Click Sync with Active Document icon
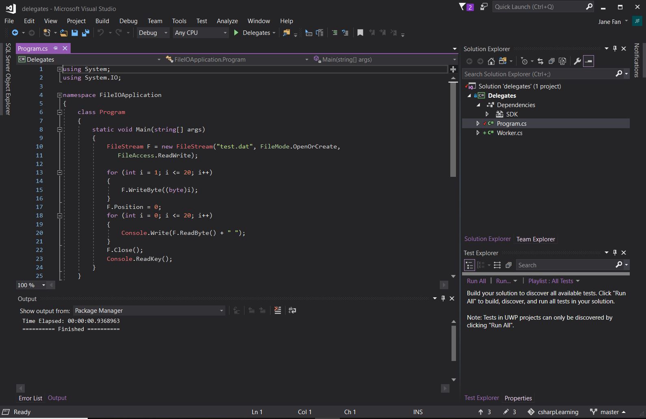The image size is (646, 419). (x=540, y=61)
